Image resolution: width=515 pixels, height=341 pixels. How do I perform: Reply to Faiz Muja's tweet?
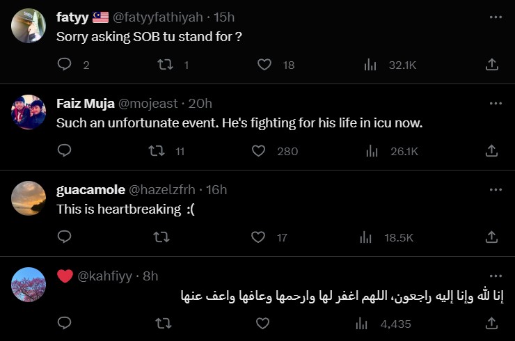[64, 151]
